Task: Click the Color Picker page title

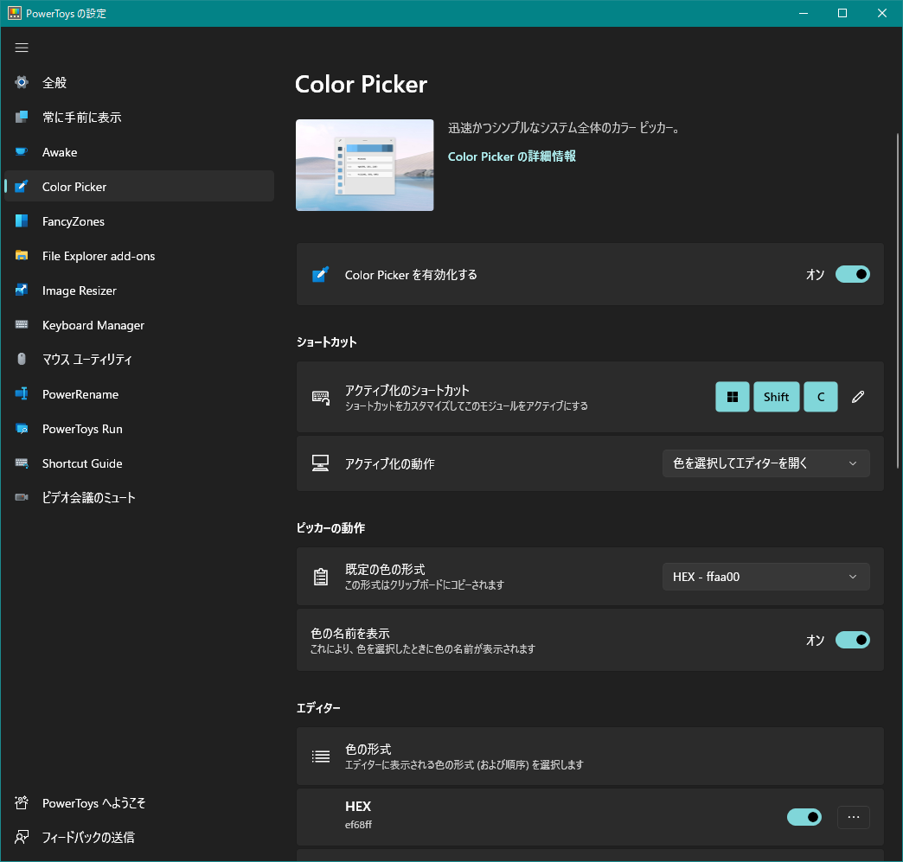Action: coord(361,84)
